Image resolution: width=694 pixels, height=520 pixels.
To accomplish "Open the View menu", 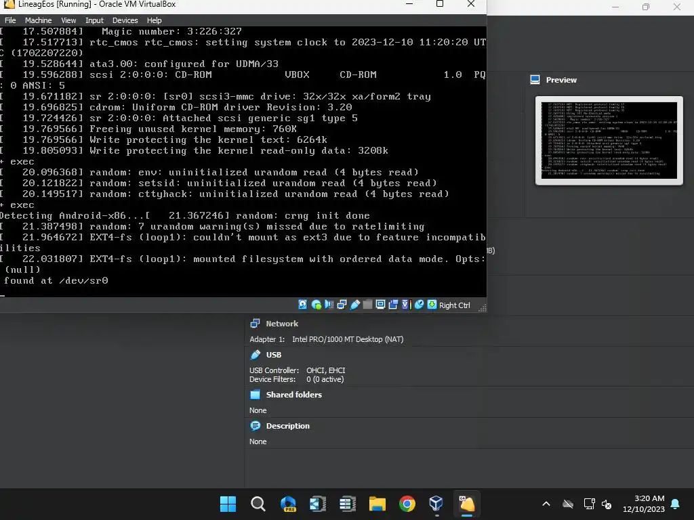I will coord(68,20).
